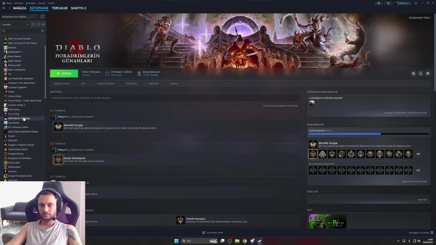Show +9 more earned achievements

tap(418, 154)
